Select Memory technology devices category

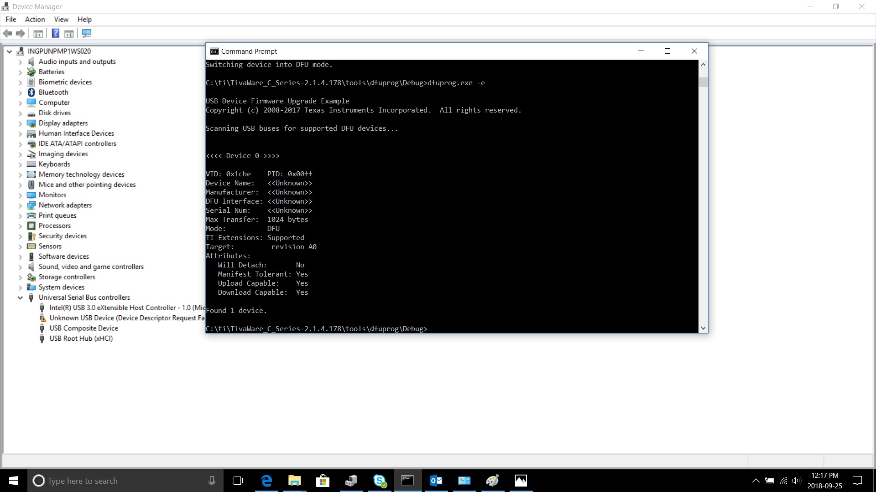[81, 174]
